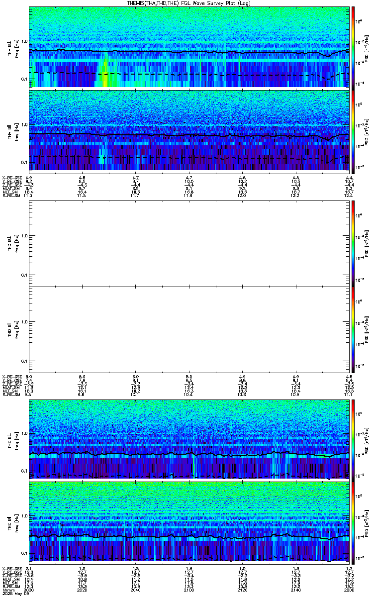Click 'X_RE_GSE' label under the THE panels
Image resolution: width=373 pixels, height=597 pixels.
11,568
